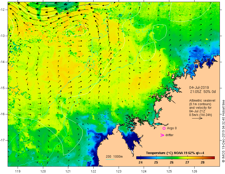
Task: Click the magenta drifter arrowhead legend marker
Action: [x=162, y=135]
